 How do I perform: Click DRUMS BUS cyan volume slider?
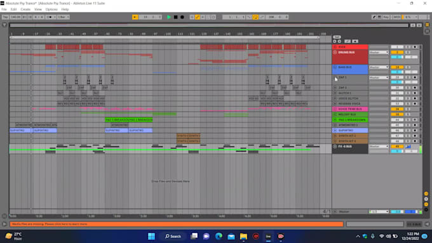coord(397,57)
